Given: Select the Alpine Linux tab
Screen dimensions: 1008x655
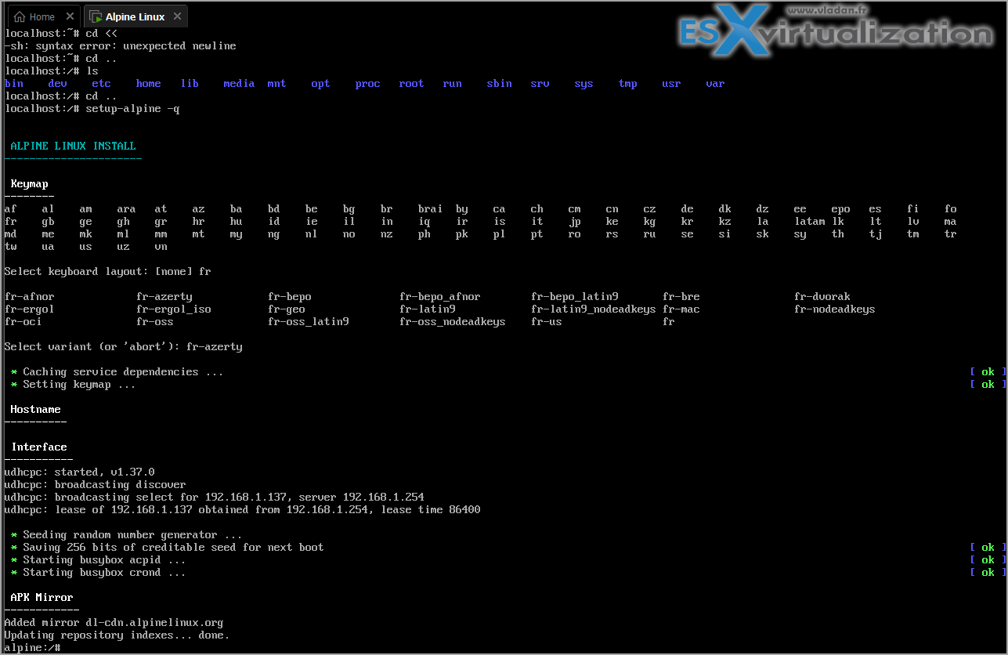Looking at the screenshot, I should pyautogui.click(x=135, y=16).
